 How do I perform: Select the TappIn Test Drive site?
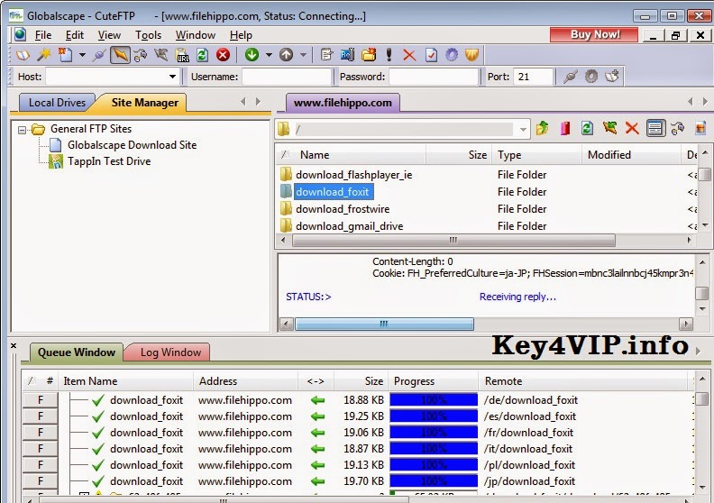pos(109,161)
